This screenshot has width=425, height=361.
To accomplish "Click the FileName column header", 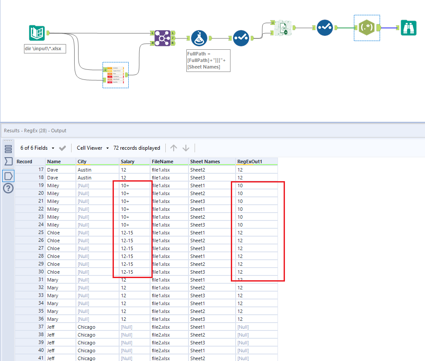I will (169, 162).
